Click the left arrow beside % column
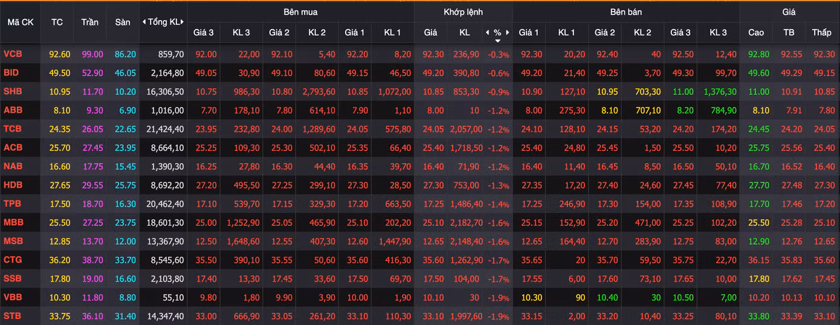Viewport: 840px width, 325px height. pyautogui.click(x=487, y=32)
